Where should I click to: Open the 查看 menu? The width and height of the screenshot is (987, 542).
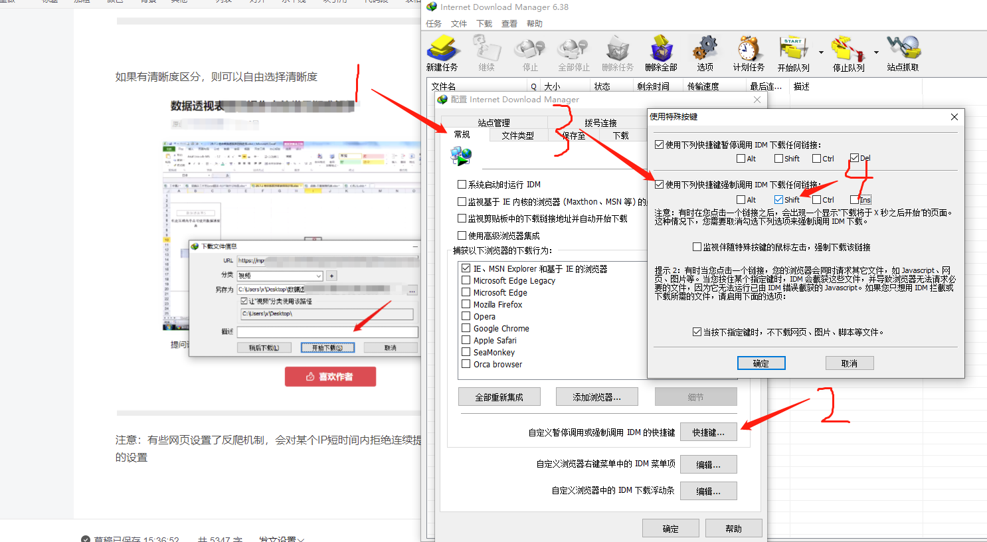(509, 23)
